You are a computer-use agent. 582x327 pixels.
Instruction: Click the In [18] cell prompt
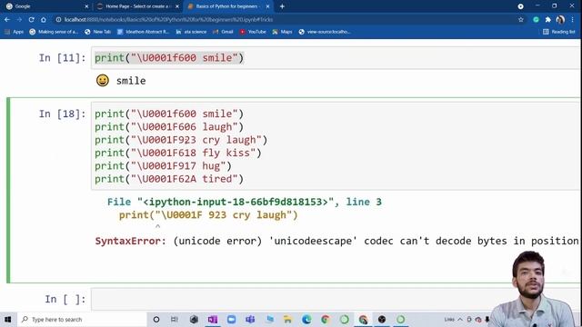62,114
